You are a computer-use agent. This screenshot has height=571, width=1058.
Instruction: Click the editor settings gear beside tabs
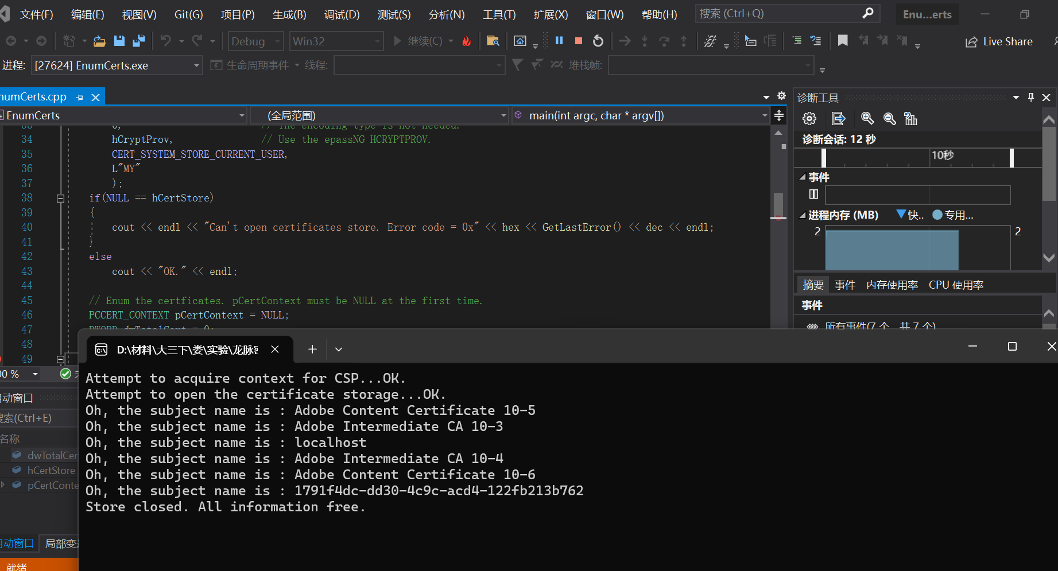click(781, 96)
